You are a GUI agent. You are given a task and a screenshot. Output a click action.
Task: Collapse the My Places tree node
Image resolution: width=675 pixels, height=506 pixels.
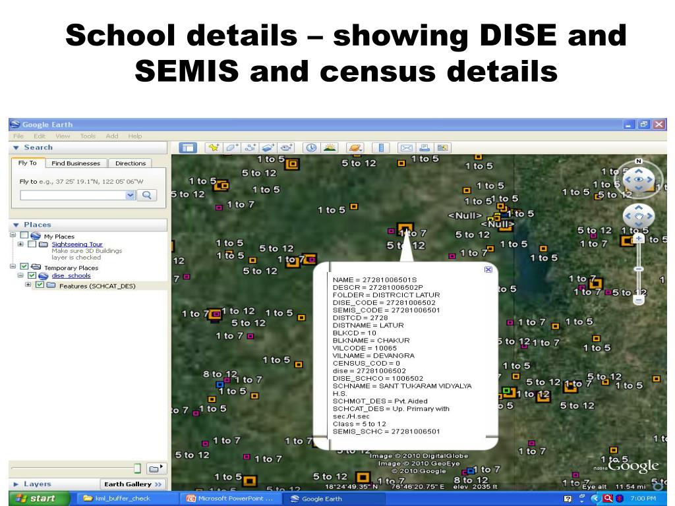[13, 235]
